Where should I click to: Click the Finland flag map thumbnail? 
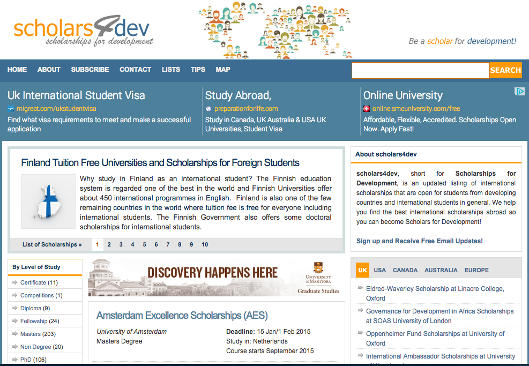coord(48,201)
